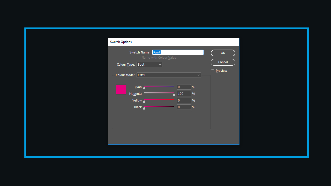Click the Black percentage field
The height and width of the screenshot is (186, 331).
(184, 107)
